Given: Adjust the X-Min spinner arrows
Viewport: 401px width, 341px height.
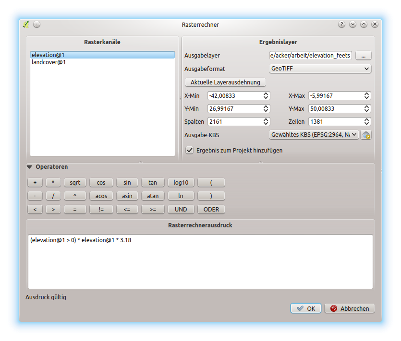Looking at the screenshot, I should pyautogui.click(x=266, y=96).
